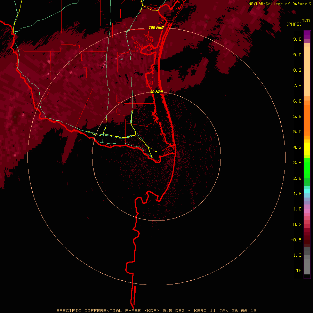This screenshot has width=313, height=313.
Task: Click the NEXLAB-College of DuPage text
Action: click(278, 4)
